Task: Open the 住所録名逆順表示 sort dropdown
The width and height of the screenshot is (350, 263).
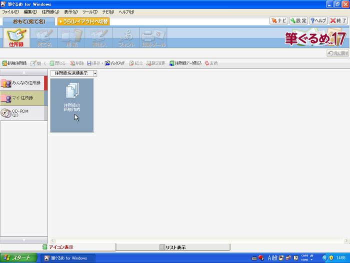Action: (x=94, y=73)
